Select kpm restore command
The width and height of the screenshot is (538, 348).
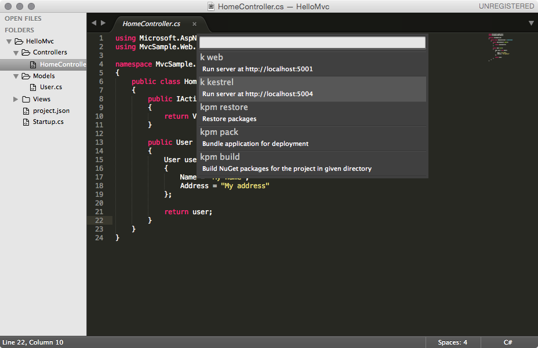pos(312,113)
